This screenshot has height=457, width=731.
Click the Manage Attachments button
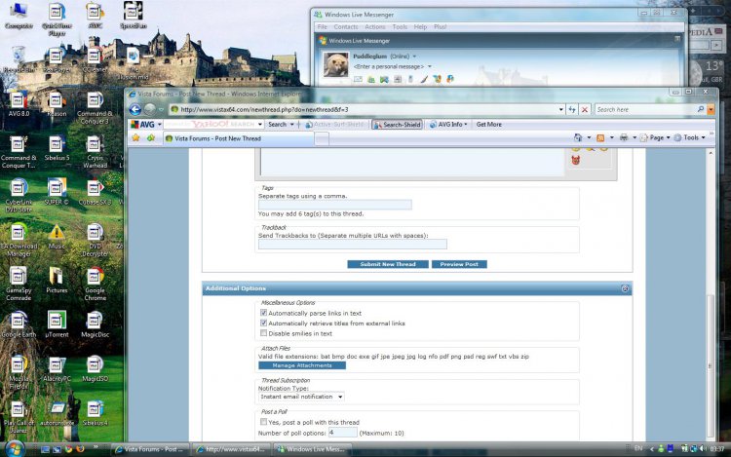(x=302, y=365)
